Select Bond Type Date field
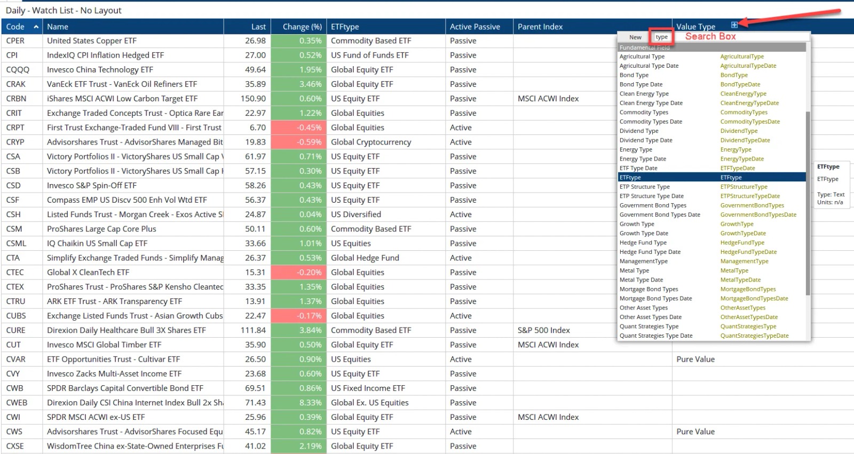854x454 pixels. click(711, 84)
